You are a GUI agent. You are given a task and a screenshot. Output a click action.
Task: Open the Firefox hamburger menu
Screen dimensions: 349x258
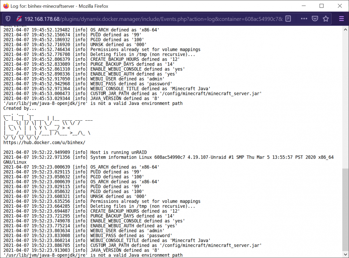pyautogui.click(x=341, y=19)
